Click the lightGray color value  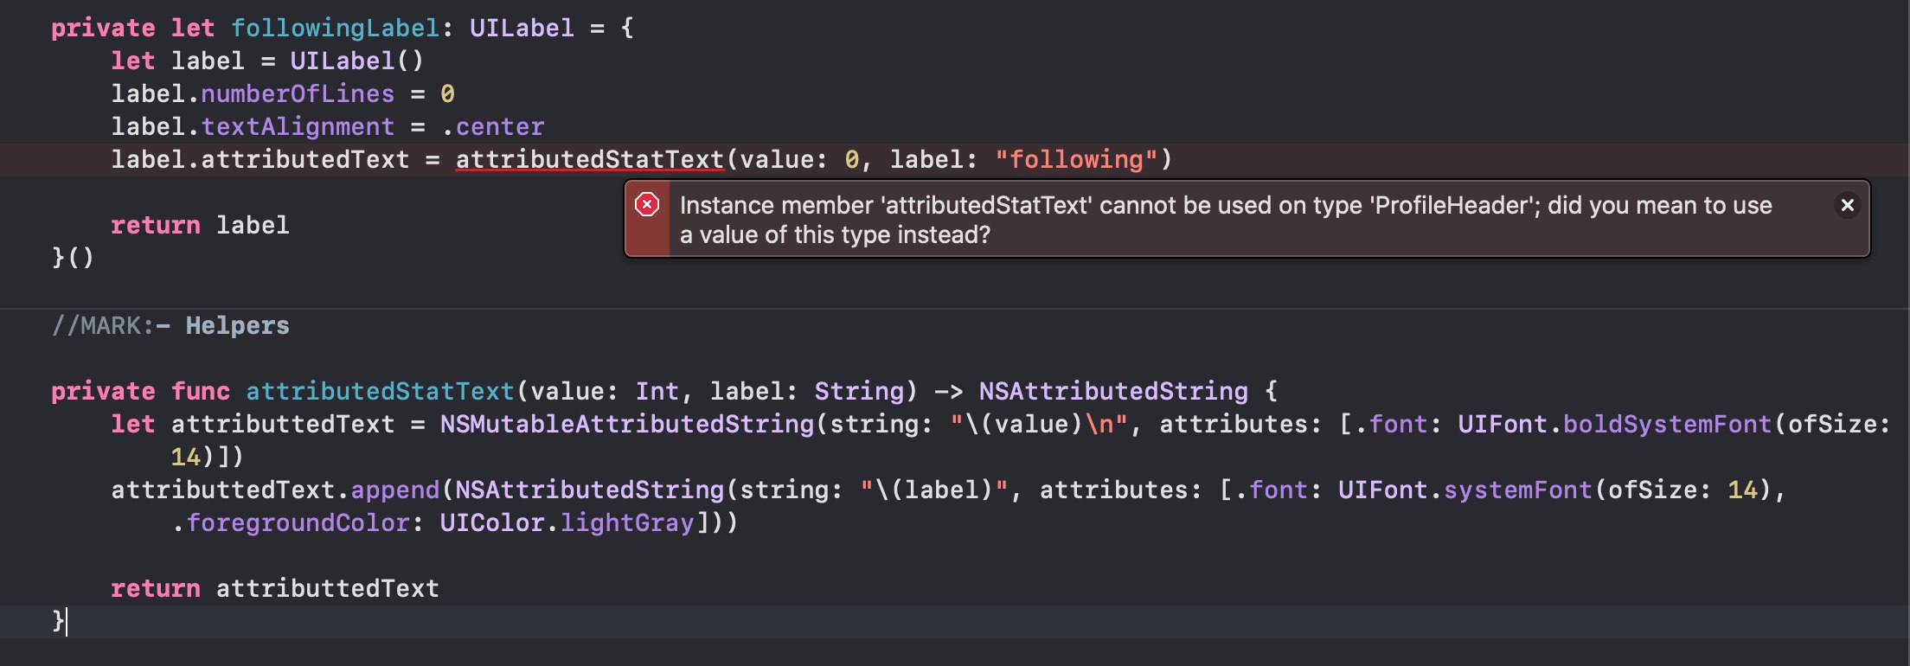coord(626,523)
